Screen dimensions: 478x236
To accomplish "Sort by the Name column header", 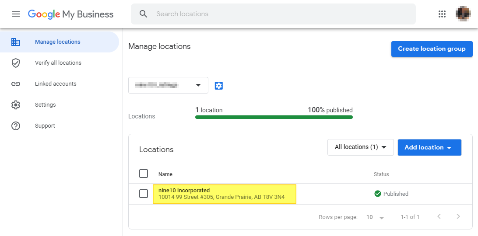I will 165,174.
